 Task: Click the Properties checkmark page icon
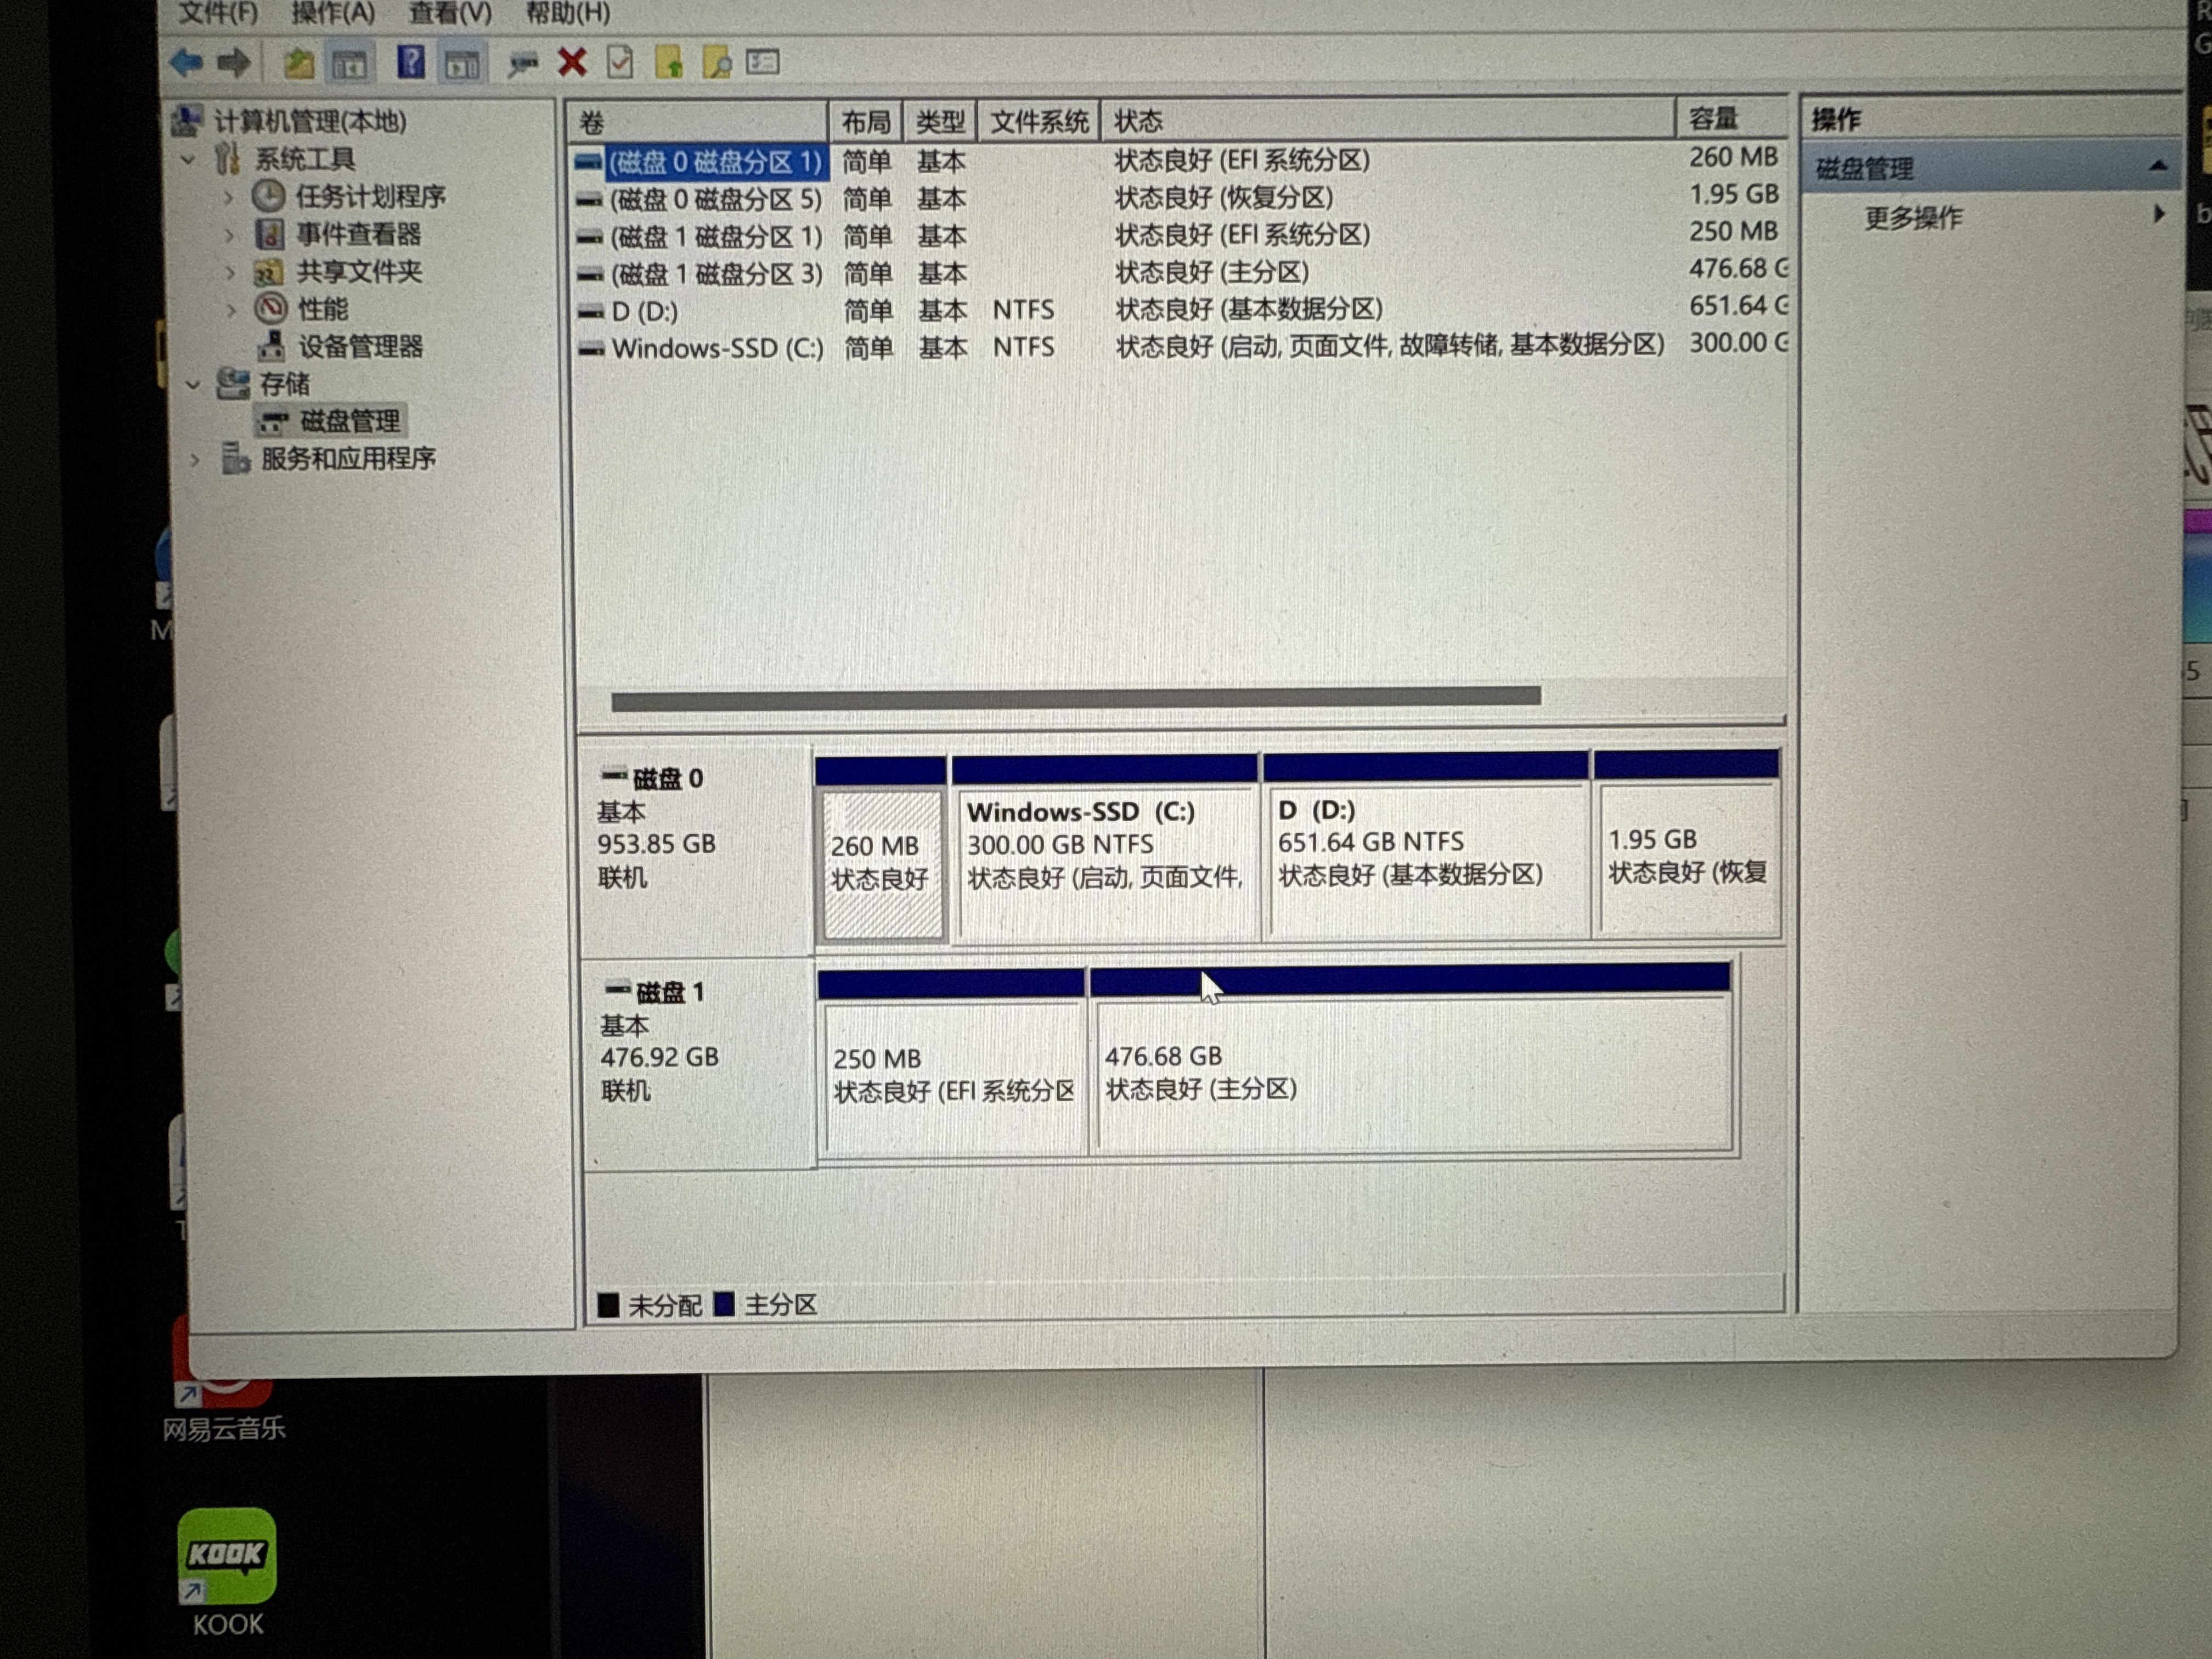pos(620,62)
